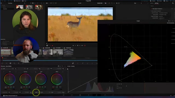Screen dimensions: 175x98
Task: Play forward in the viewer
Action: [80, 45]
